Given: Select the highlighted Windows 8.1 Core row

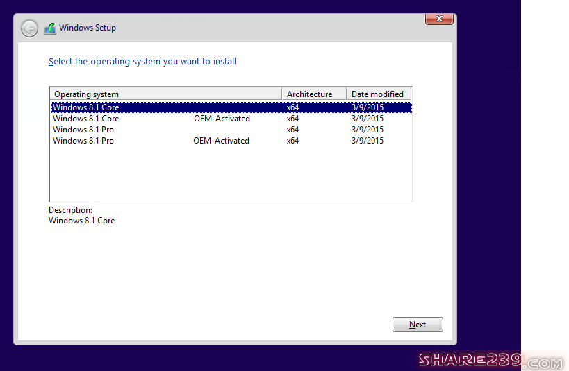Looking at the screenshot, I should [231, 107].
